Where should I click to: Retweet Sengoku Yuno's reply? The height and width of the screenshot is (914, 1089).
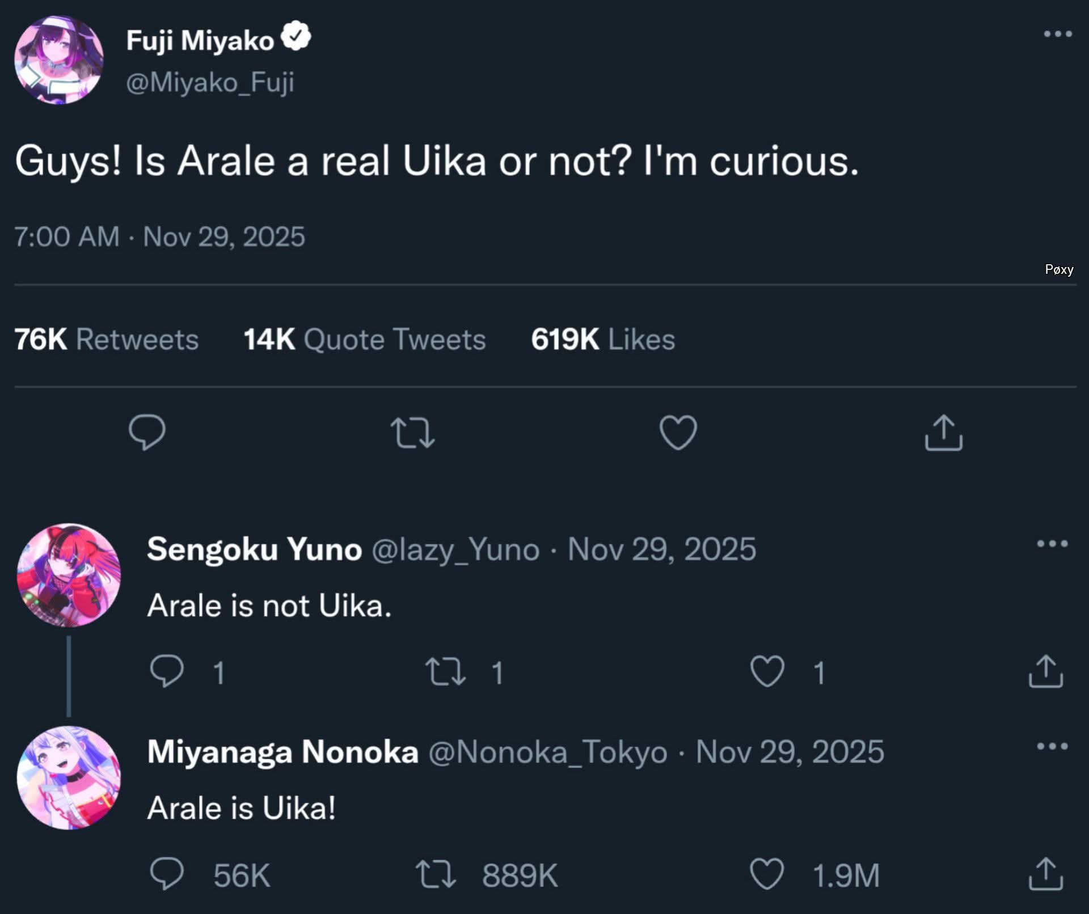coord(445,671)
